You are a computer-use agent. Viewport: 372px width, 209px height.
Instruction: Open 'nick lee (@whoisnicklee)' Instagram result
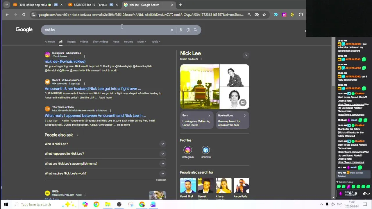[65, 62]
